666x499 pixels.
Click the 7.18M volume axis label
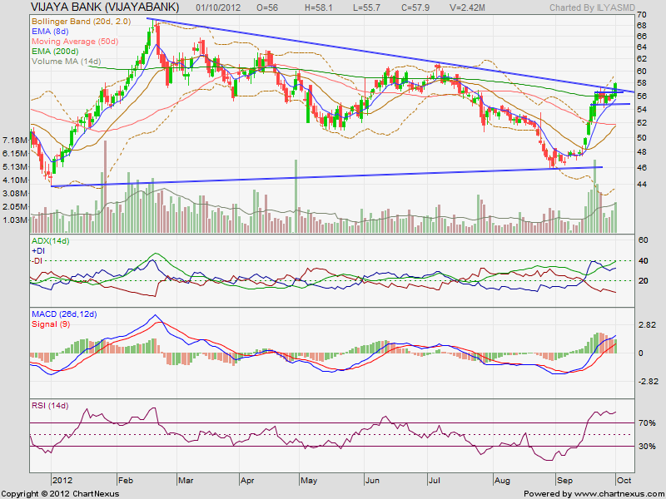[x=15, y=140]
